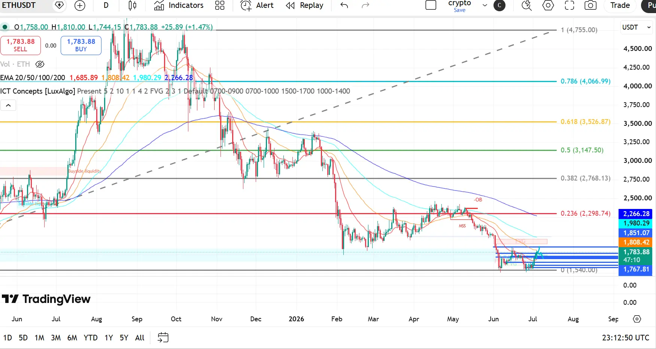Click the 1,783.88 BUY button
Image resolution: width=656 pixels, height=349 pixels.
[81, 45]
